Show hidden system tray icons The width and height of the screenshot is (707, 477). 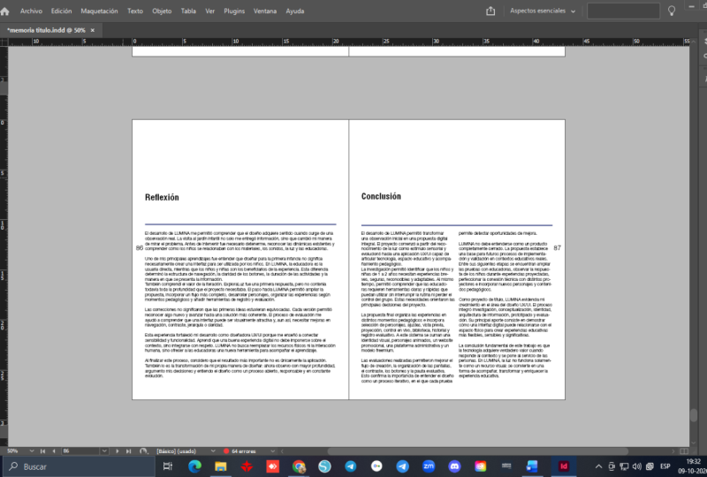point(598,466)
